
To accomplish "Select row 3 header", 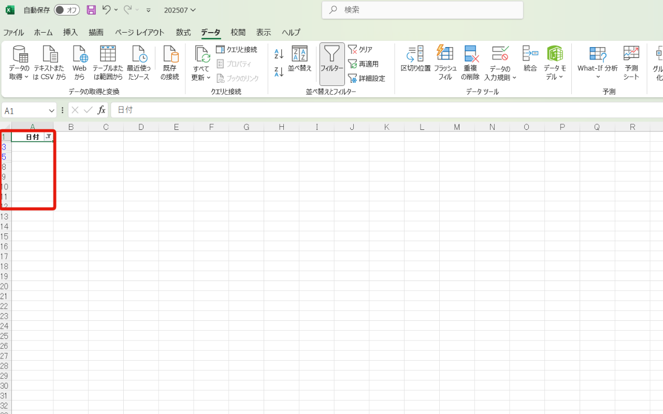I will [5, 147].
